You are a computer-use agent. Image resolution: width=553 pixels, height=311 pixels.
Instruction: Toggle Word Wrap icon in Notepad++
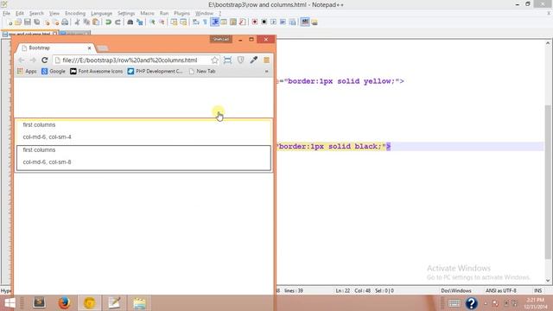[x=196, y=22]
